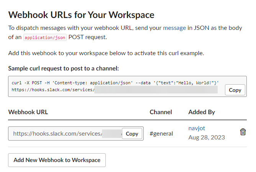Click Add New Webhook to Workspace
The height and width of the screenshot is (172, 256).
coord(57,160)
